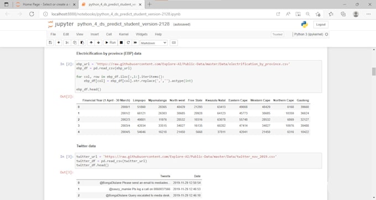This screenshot has width=376, height=200.
Task: Select the Electricification by province heading
Action: pyautogui.click(x=108, y=53)
